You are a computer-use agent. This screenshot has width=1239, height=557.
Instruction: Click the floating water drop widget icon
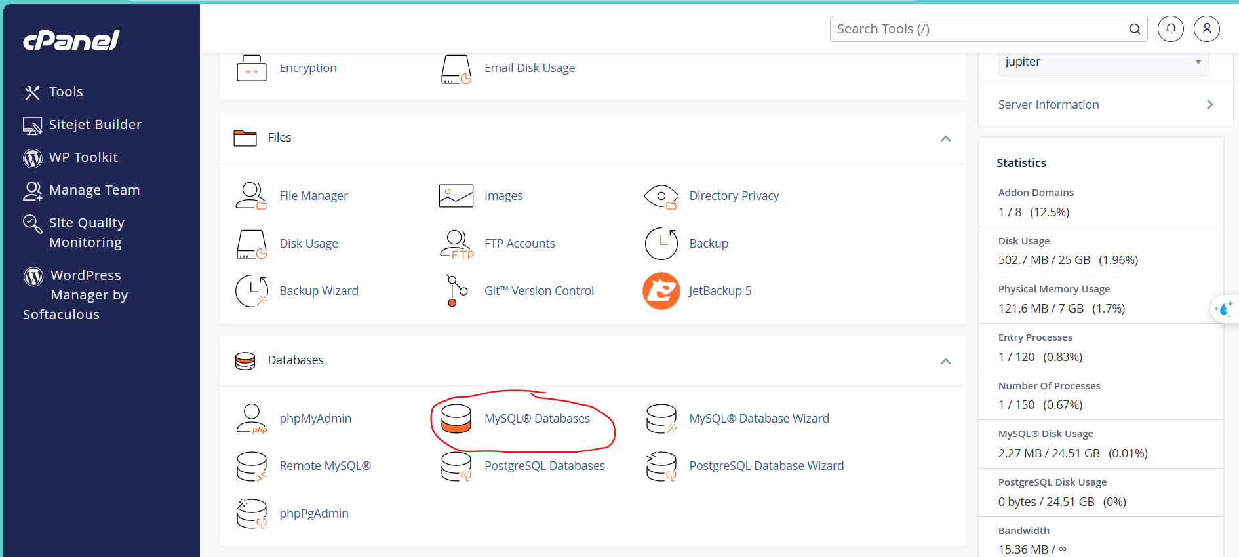pos(1224,309)
